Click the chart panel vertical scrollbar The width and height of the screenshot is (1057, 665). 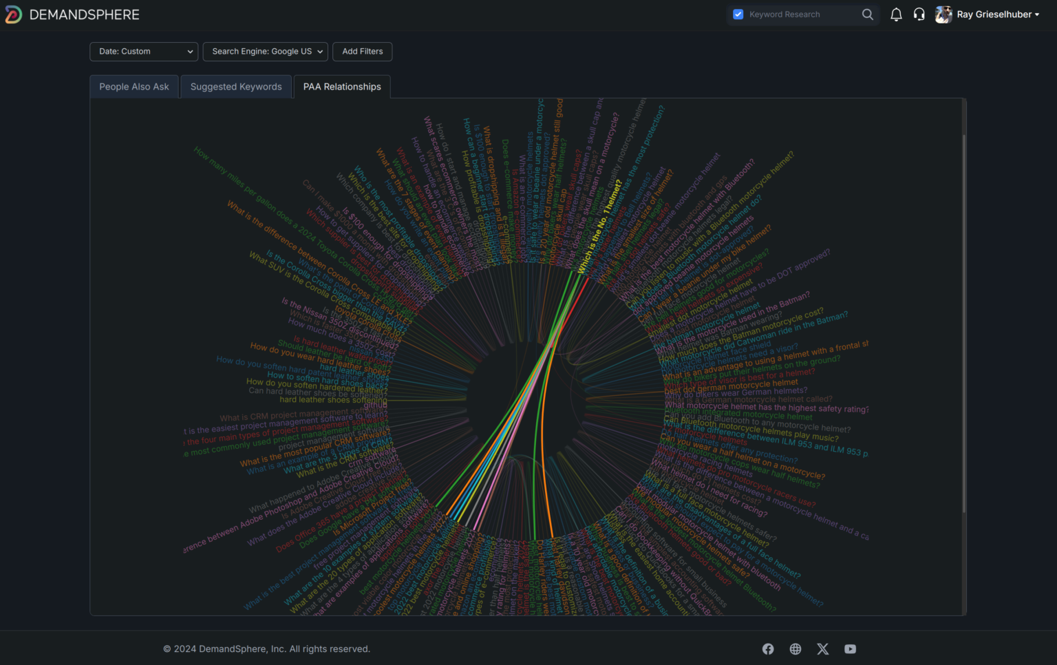(963, 324)
